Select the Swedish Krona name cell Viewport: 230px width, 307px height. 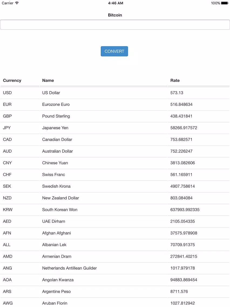click(56, 186)
